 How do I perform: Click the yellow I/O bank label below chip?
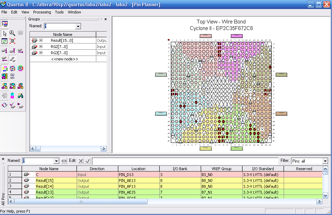click(206, 148)
